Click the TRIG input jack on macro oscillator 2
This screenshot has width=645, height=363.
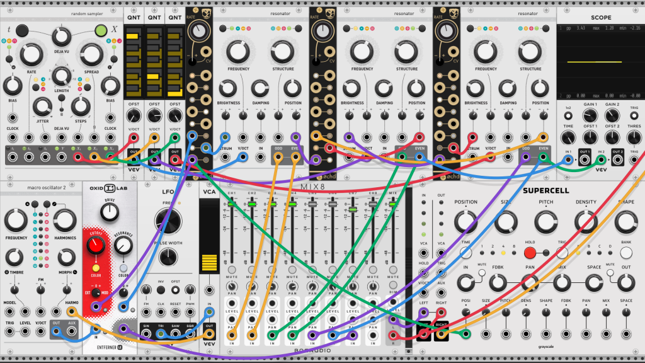tap(9, 331)
